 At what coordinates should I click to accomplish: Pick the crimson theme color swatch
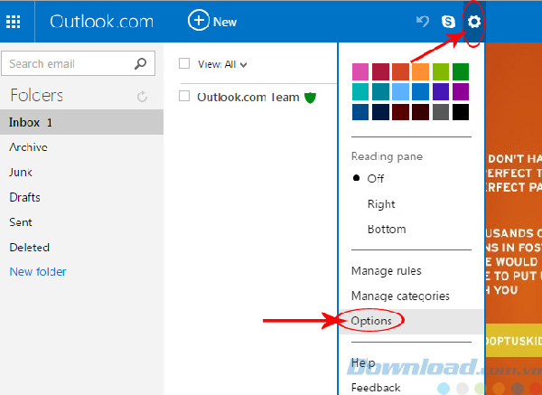pyautogui.click(x=380, y=71)
